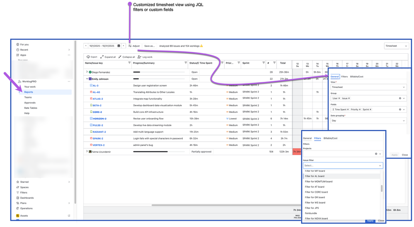Apply filters with blue Apply button
Image resolution: width=414 pixels, height=227 pixels.
click(x=370, y=221)
